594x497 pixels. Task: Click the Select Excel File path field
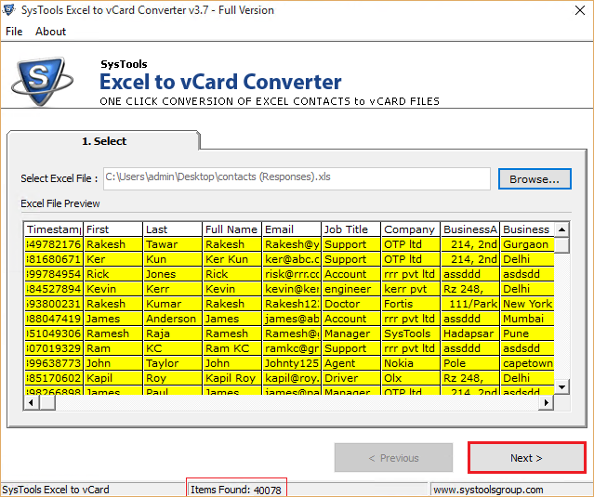tap(297, 178)
